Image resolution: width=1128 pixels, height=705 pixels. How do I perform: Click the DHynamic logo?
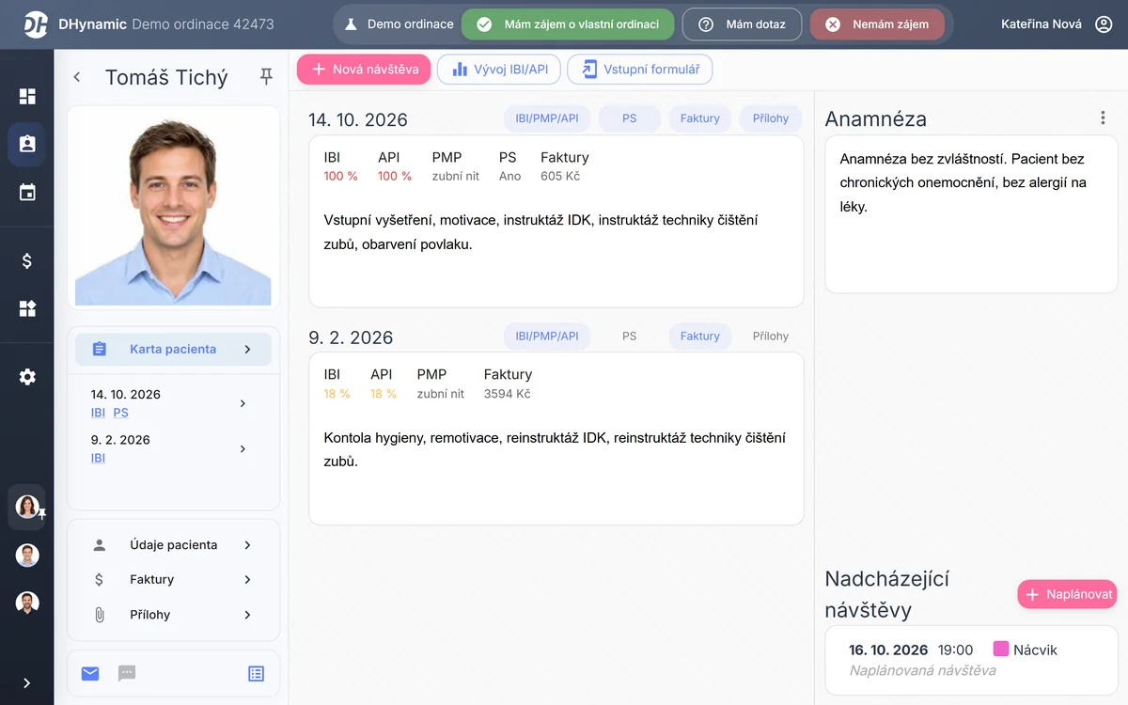pos(36,24)
